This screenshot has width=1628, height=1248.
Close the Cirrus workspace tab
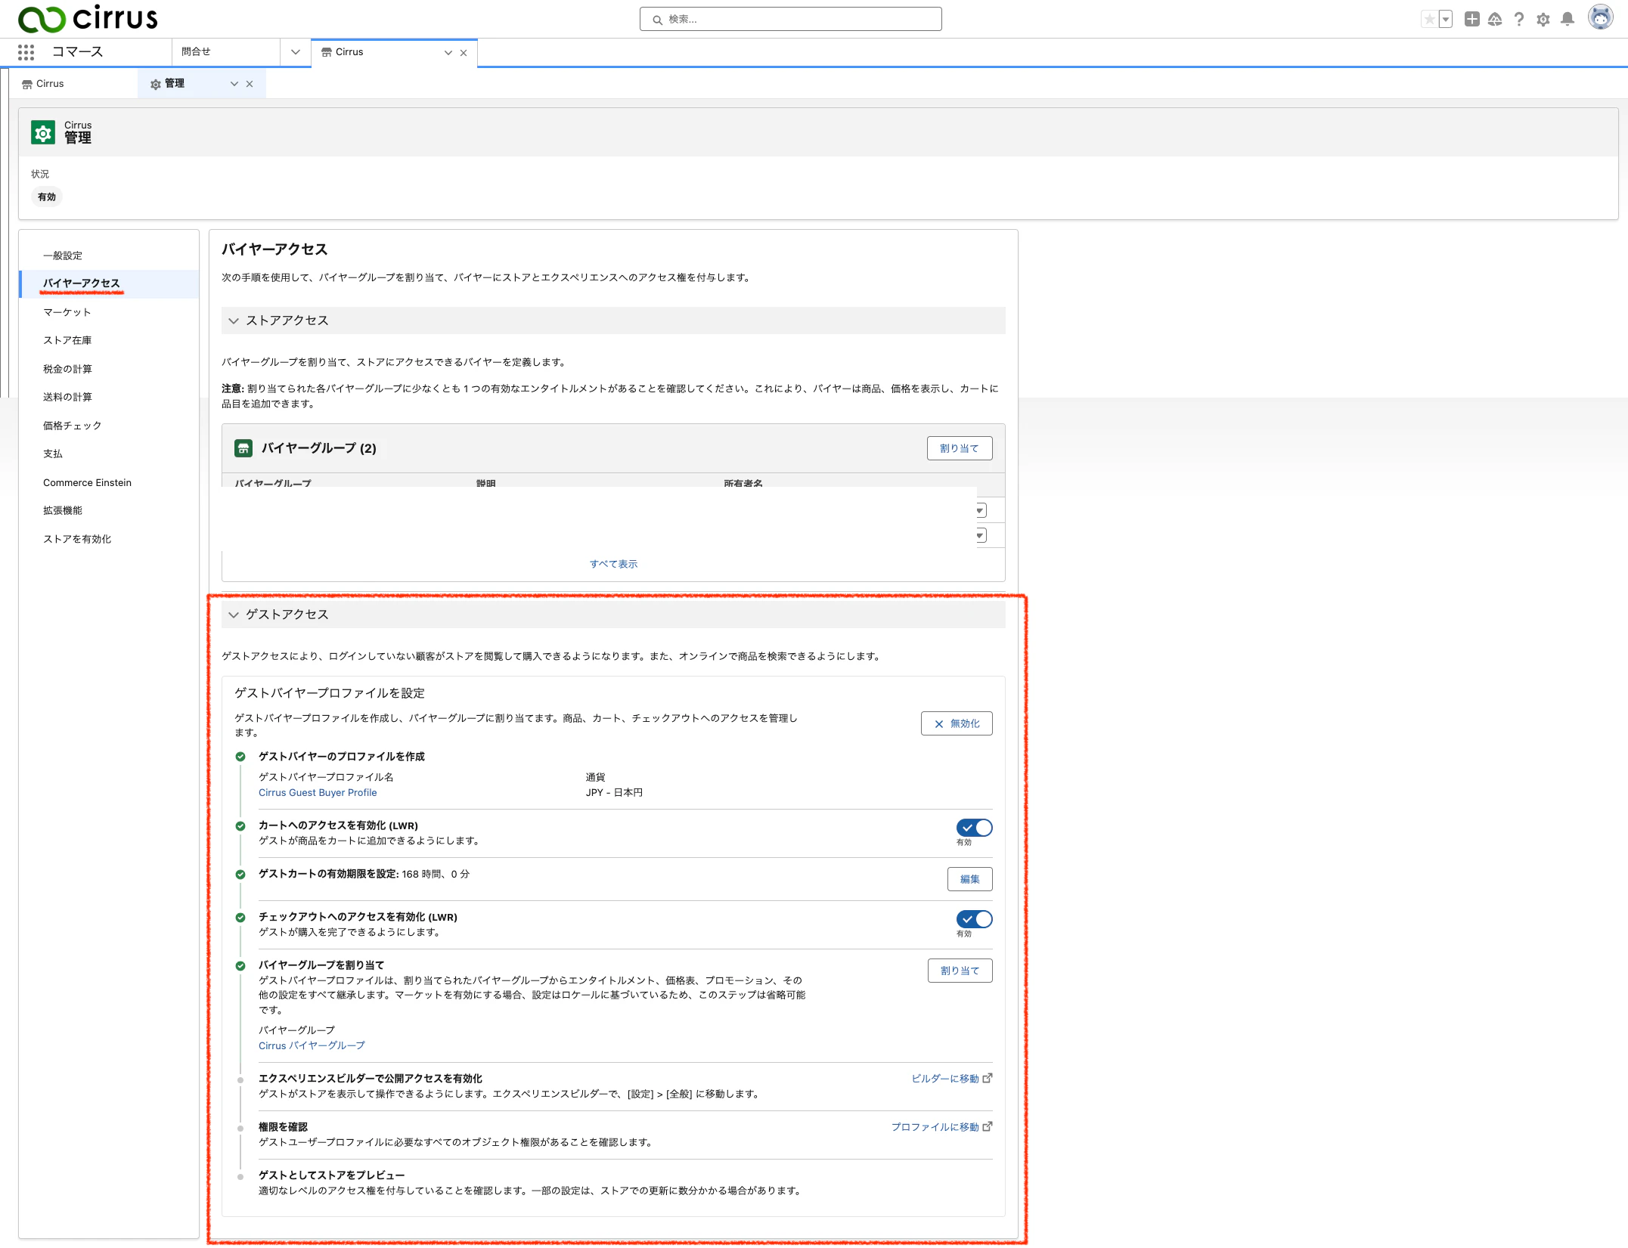coord(464,53)
